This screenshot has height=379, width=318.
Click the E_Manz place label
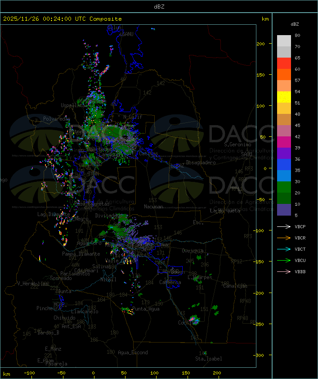click(53, 349)
